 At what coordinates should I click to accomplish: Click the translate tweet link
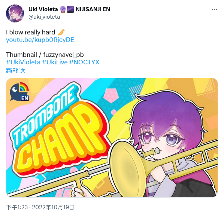[16, 70]
